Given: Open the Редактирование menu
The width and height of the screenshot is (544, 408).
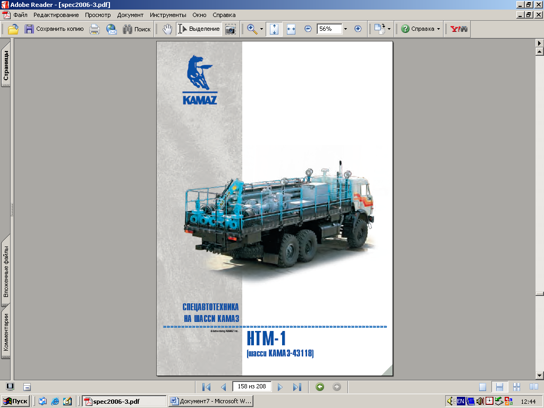Looking at the screenshot, I should 56,15.
